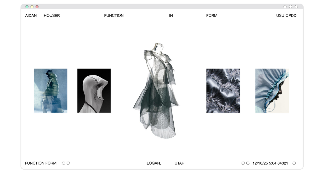Open the USU OPDD link

286,15
